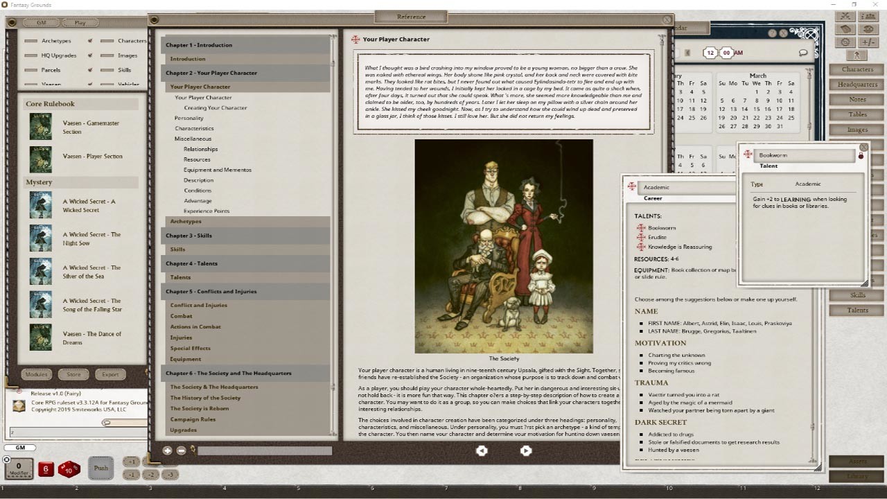Select the red d10 die

point(68,470)
